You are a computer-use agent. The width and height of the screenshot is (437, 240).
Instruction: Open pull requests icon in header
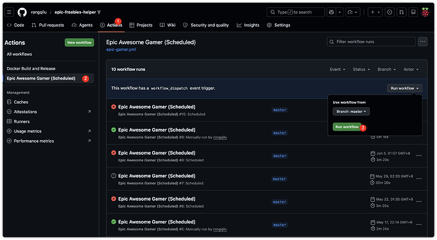(x=402, y=12)
